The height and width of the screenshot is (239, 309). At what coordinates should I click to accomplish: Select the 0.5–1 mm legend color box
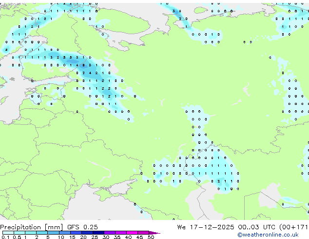19,233
